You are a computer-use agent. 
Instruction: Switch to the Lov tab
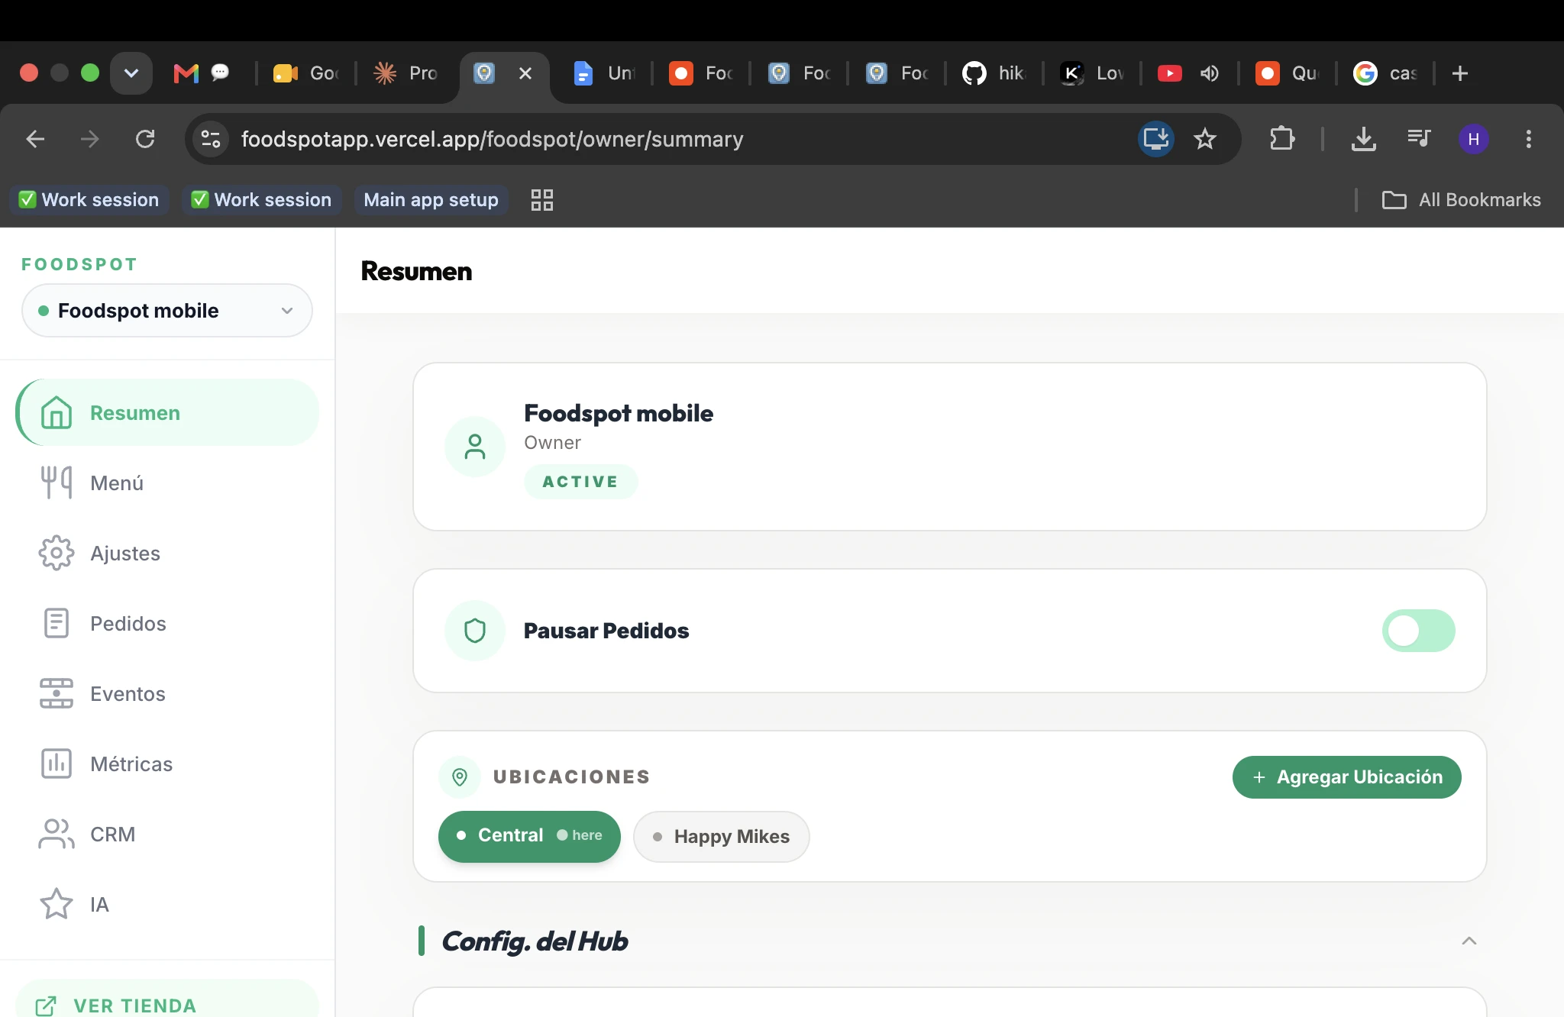coord(1091,73)
